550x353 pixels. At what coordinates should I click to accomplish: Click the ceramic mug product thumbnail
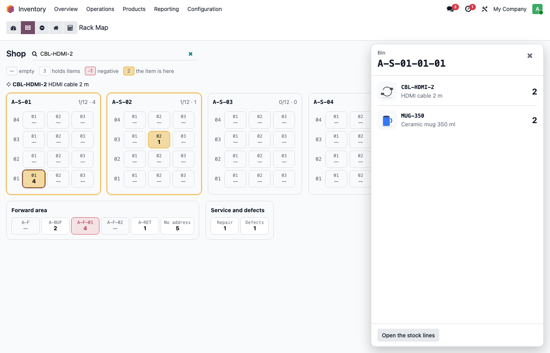pyautogui.click(x=387, y=120)
